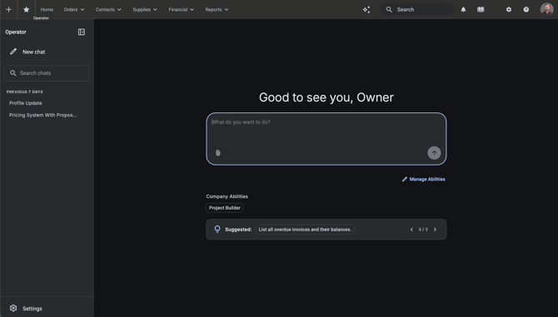Click the AI sparkle icon
The height and width of the screenshot is (317, 558).
tap(366, 10)
